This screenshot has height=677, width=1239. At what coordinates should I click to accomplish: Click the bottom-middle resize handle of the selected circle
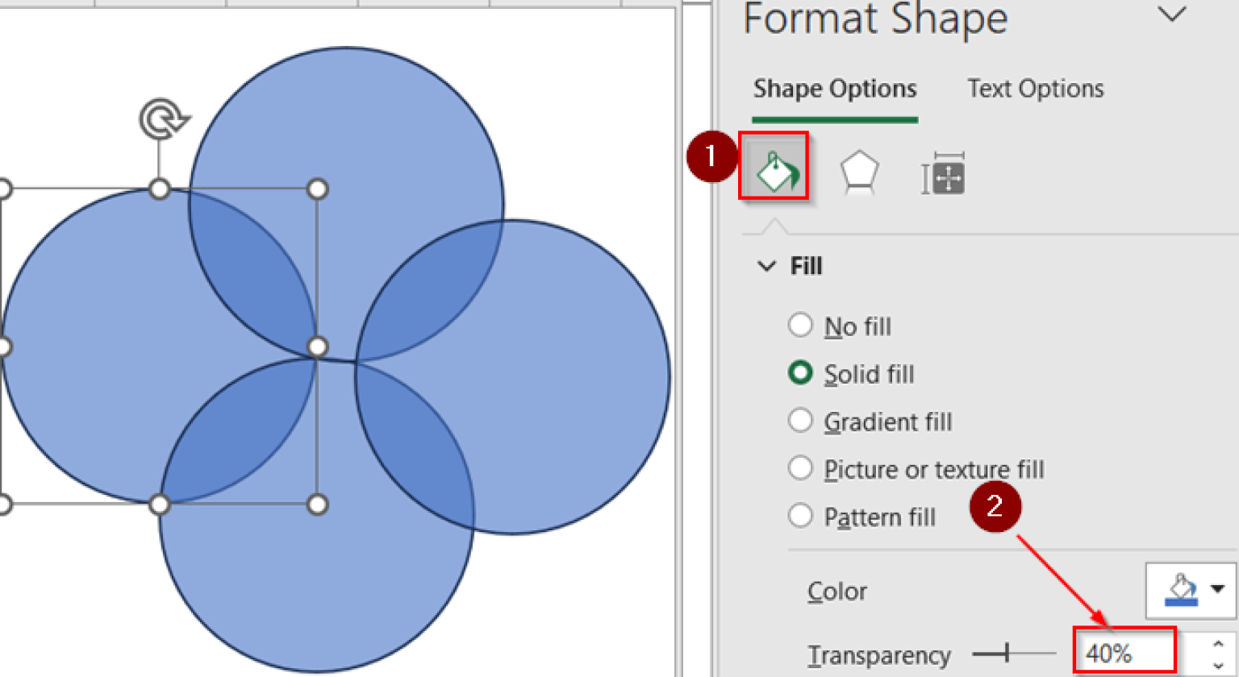pyautogui.click(x=160, y=505)
